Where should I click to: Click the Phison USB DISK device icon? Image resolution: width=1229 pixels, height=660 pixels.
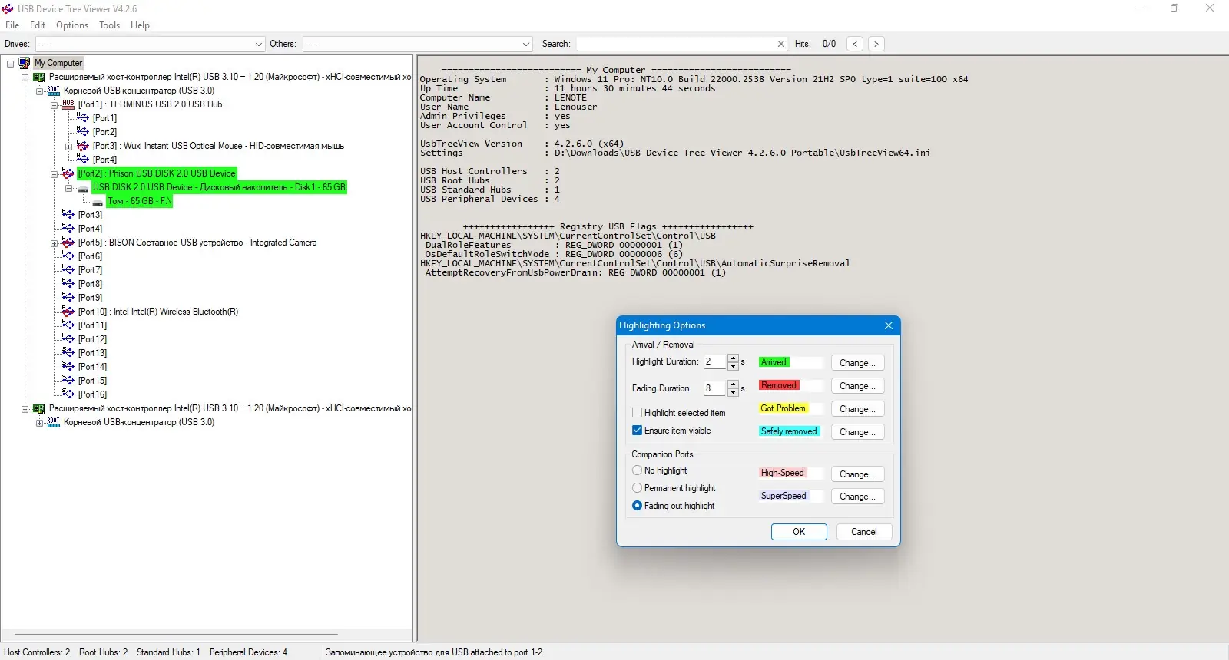(x=68, y=173)
